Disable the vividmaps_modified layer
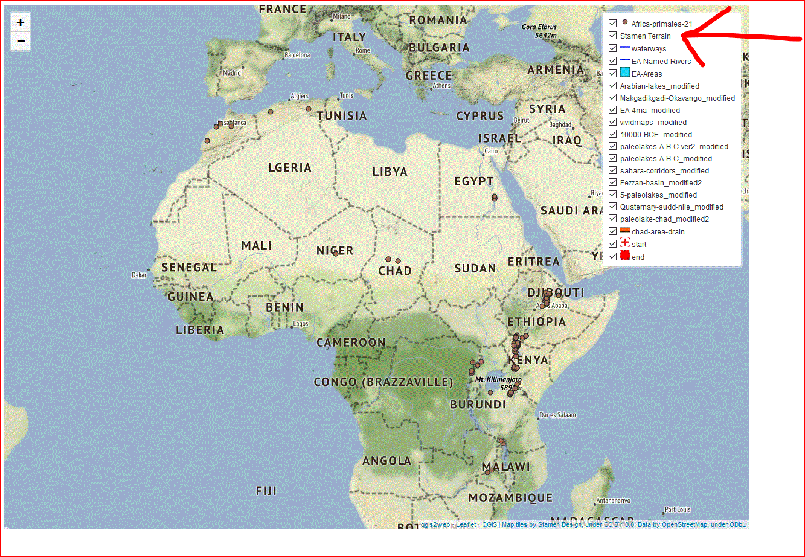 612,122
